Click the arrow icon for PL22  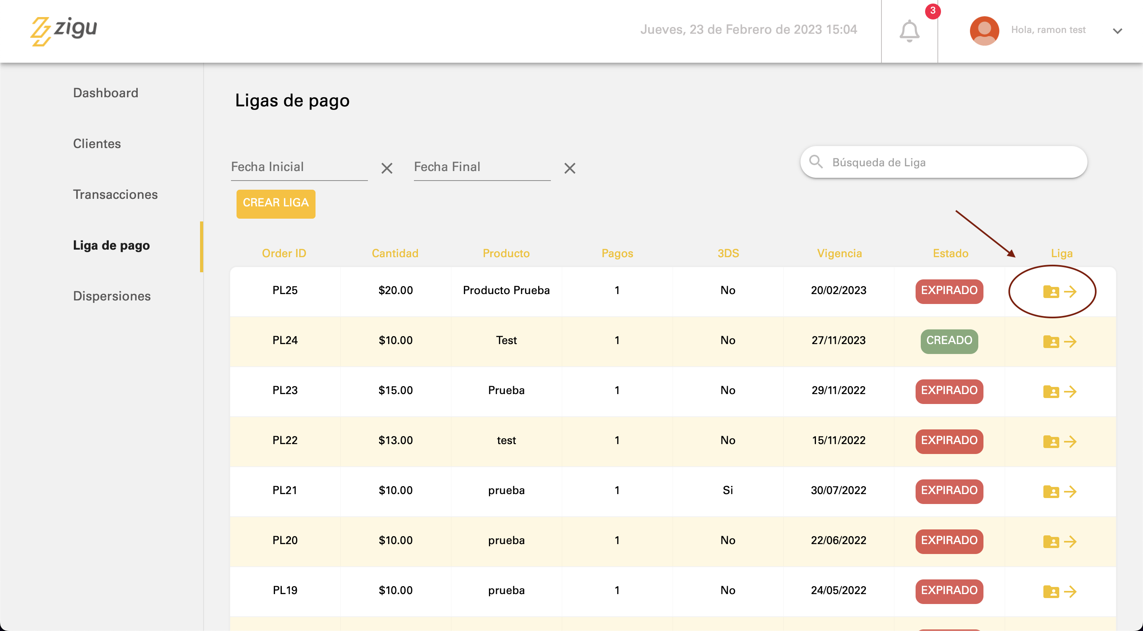[1070, 442]
